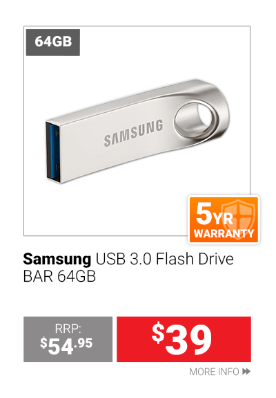The height and width of the screenshot is (398, 276).
Task: Click the gray RRP price box
Action: 68,339
